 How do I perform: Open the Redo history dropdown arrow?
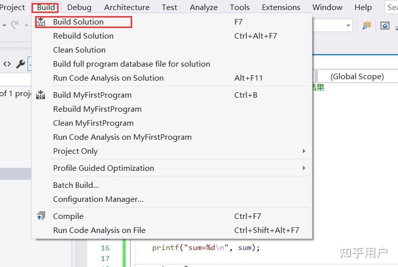click(x=26, y=25)
